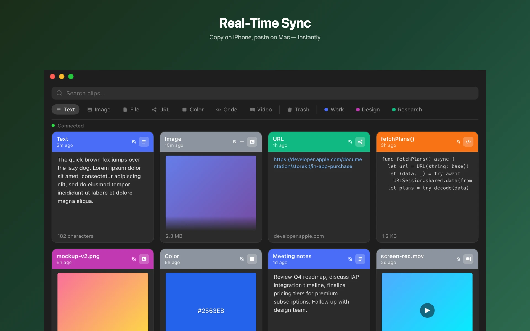530x331 pixels.
Task: Click the sync icon on URL card
Action: 350,142
